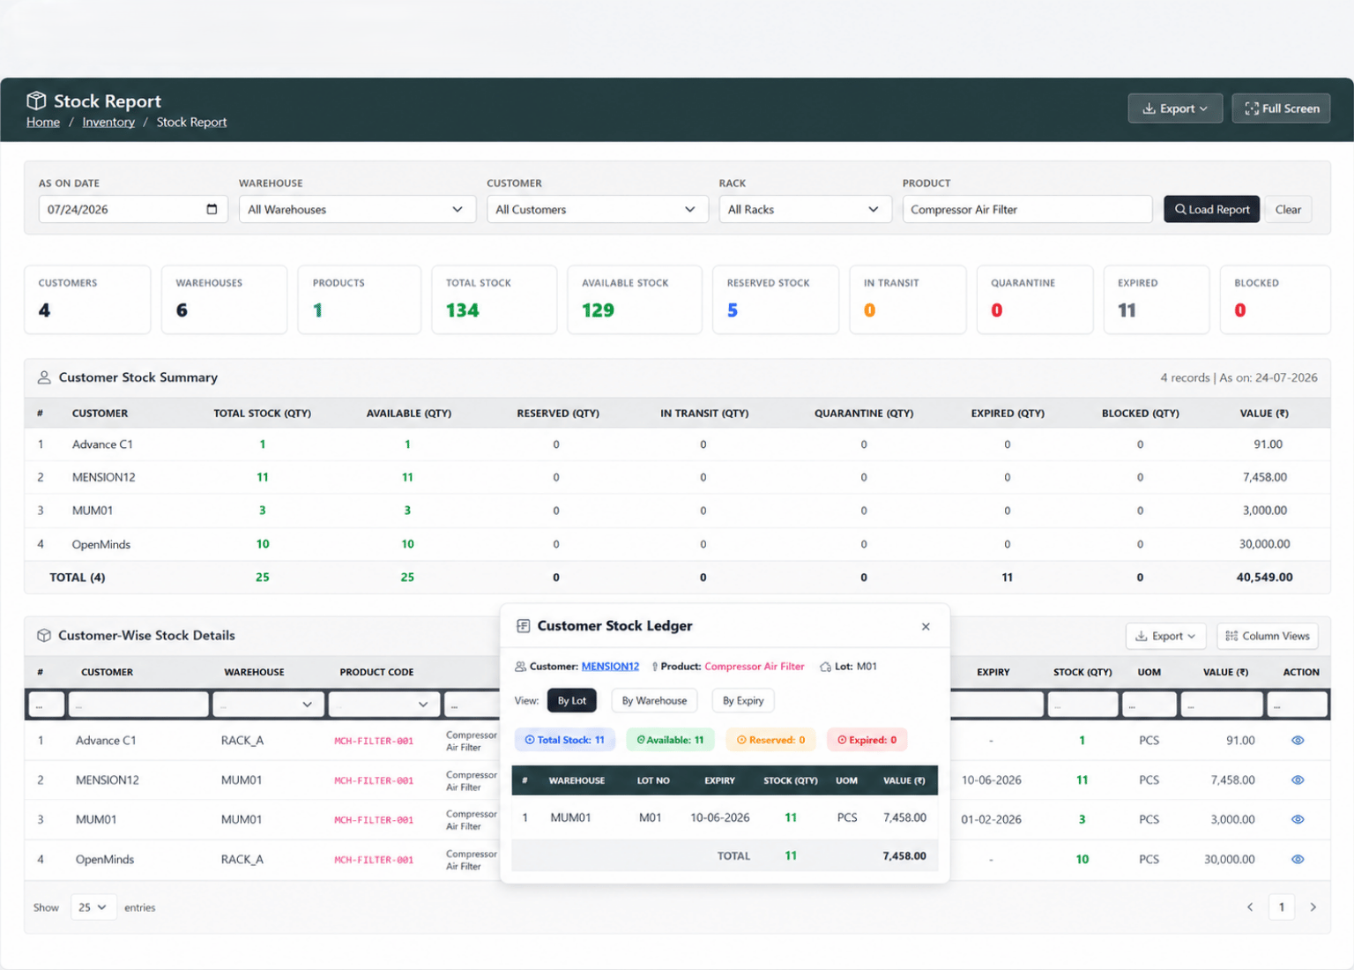Click OpenMinds in Customer Stock Summary

(x=101, y=545)
